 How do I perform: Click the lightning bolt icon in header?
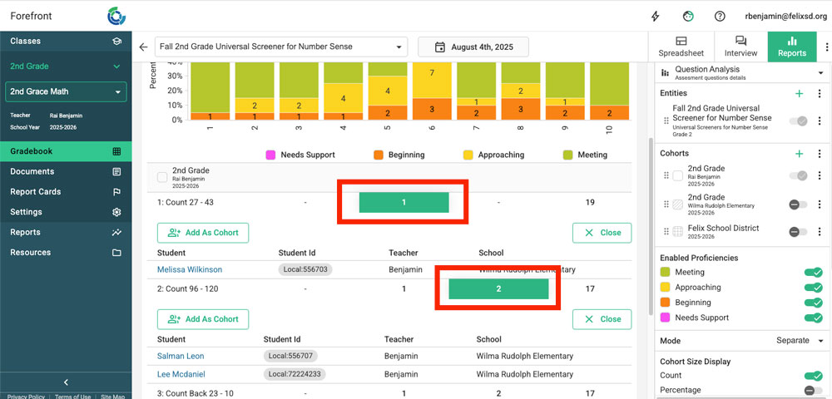pos(656,16)
